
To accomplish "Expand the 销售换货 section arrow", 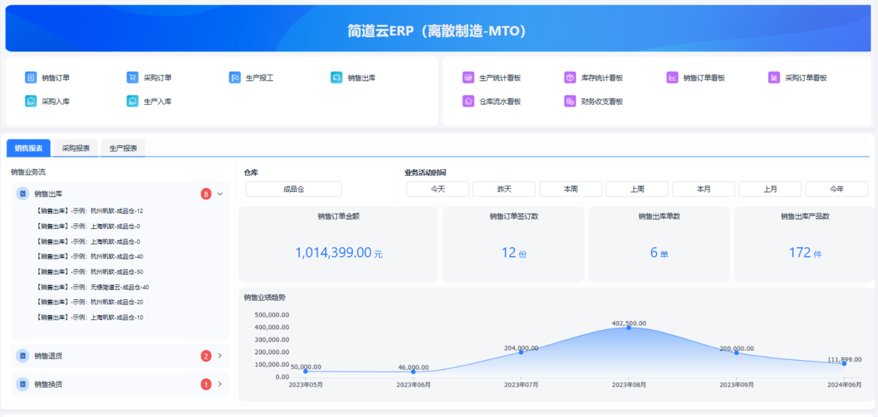I will click(219, 384).
